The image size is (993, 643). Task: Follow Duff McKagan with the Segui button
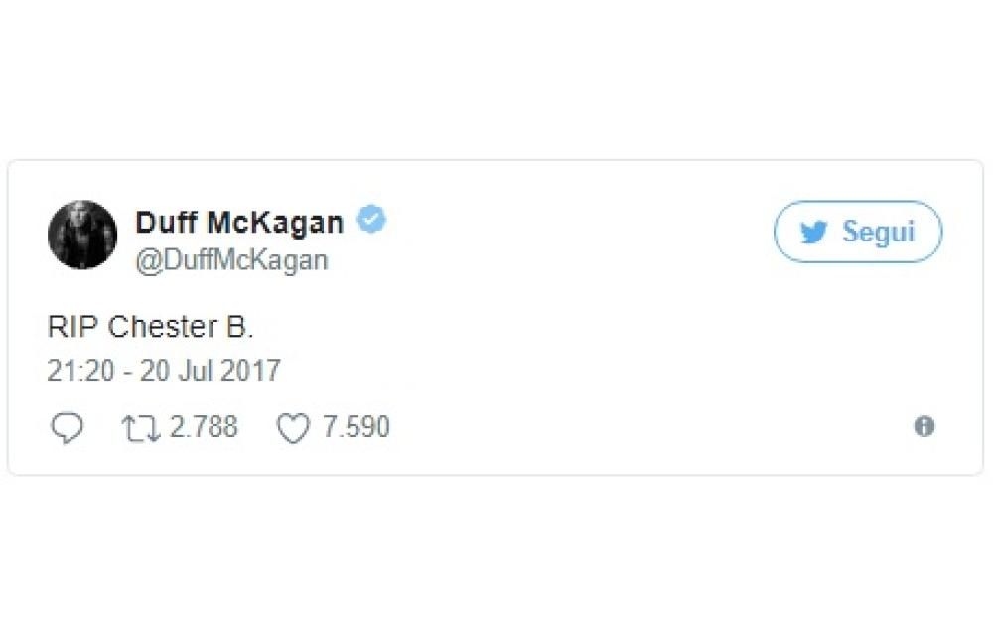(x=858, y=232)
